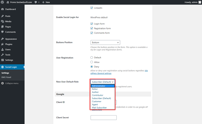Click the Appearance paintbrush icon
202x124 pixels.
coord(3,39)
